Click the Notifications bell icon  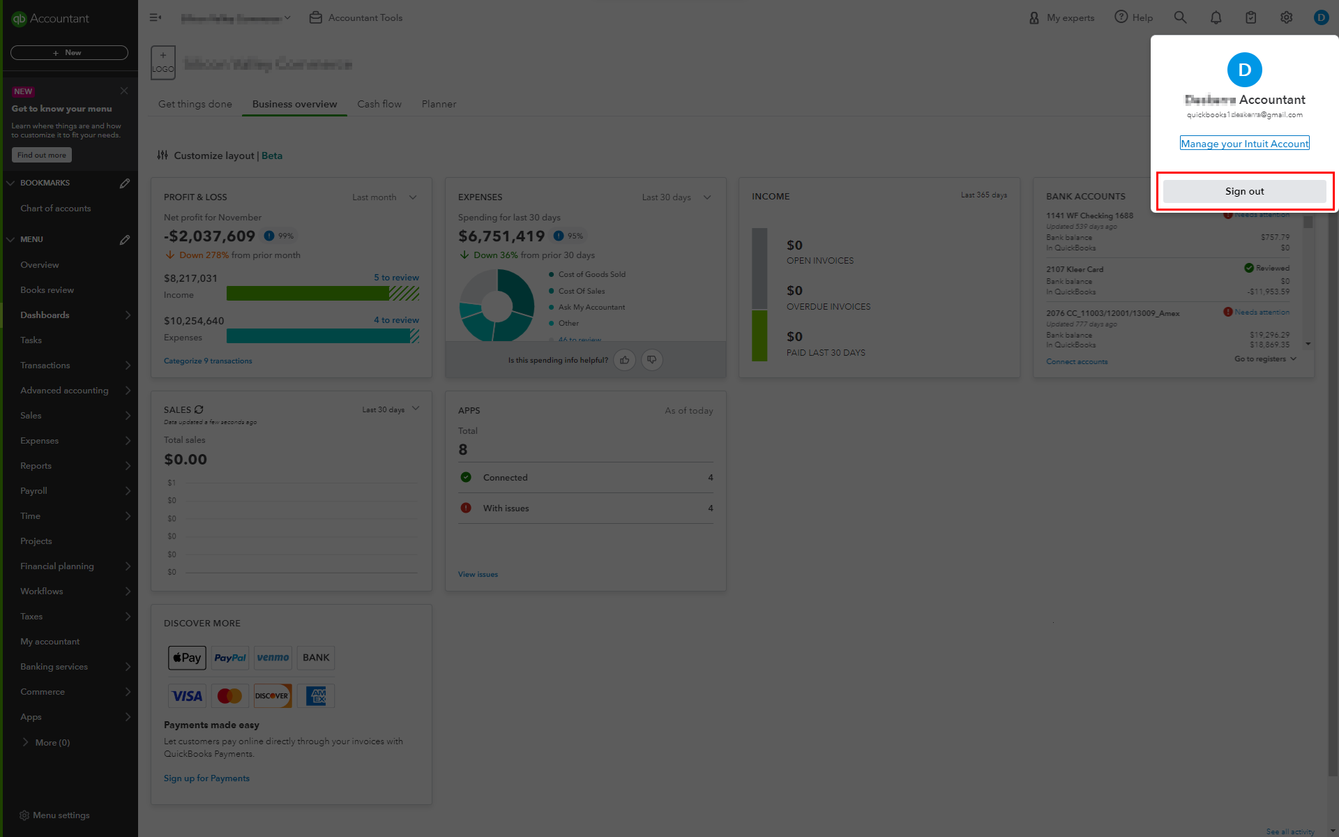(x=1216, y=17)
